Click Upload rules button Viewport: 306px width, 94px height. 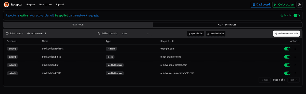click(196, 34)
